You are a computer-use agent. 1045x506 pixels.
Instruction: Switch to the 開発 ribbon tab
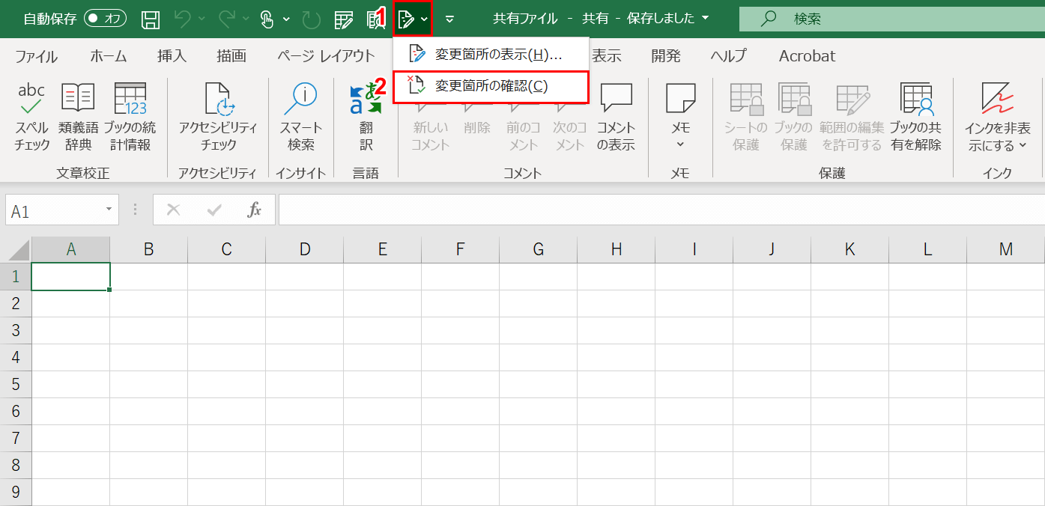pyautogui.click(x=665, y=55)
